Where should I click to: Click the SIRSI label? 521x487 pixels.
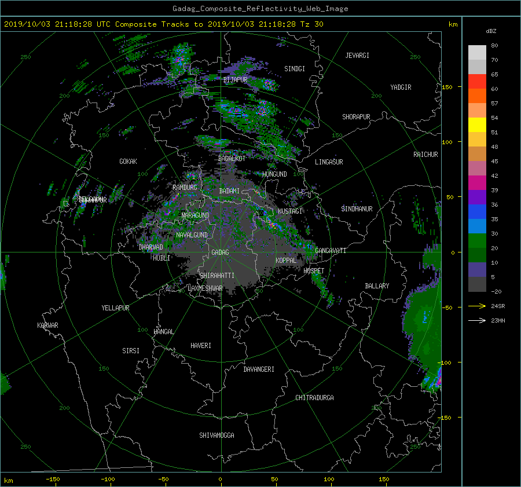pos(131,351)
